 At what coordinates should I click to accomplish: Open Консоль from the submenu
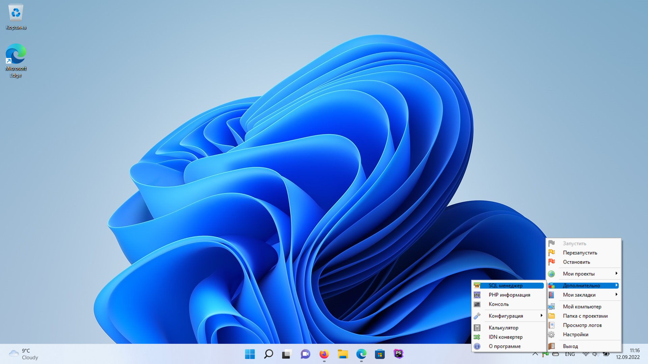tap(498, 304)
